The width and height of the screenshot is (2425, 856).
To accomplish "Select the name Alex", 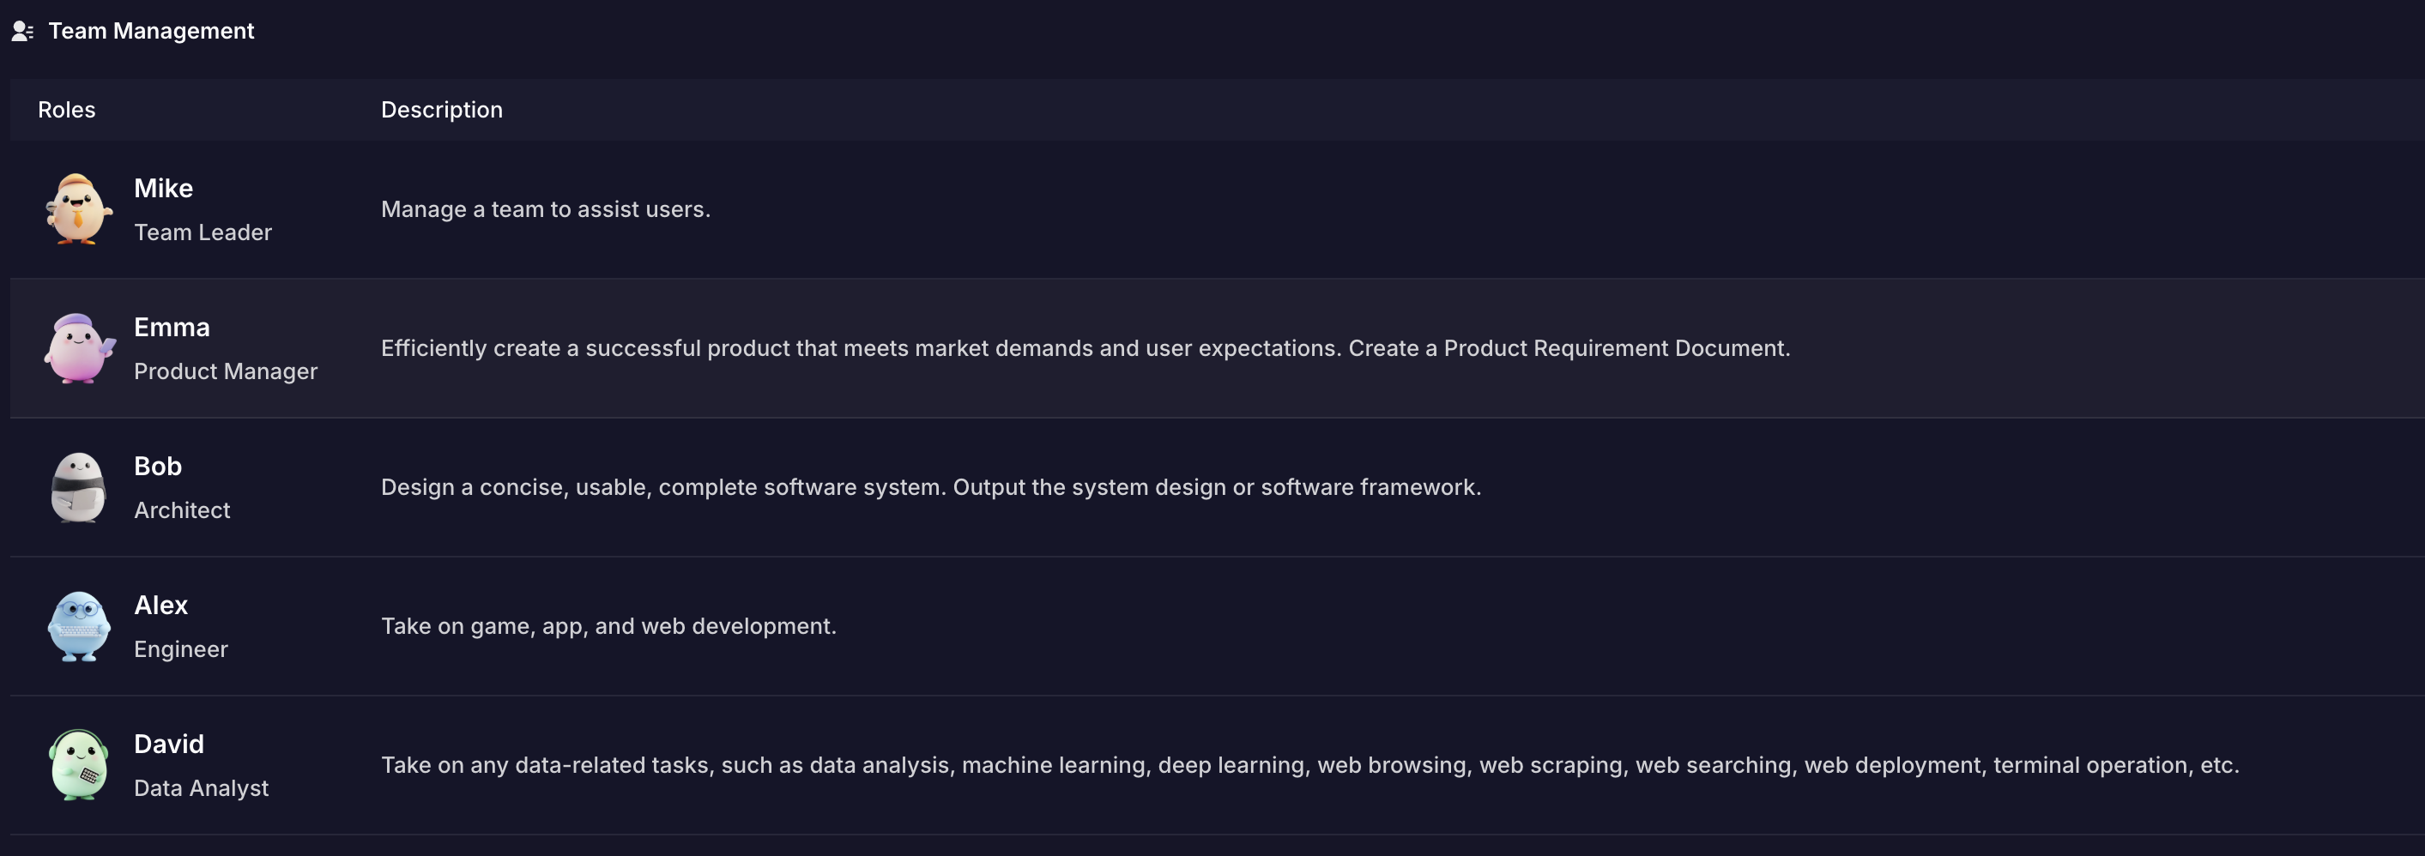I will click(160, 605).
